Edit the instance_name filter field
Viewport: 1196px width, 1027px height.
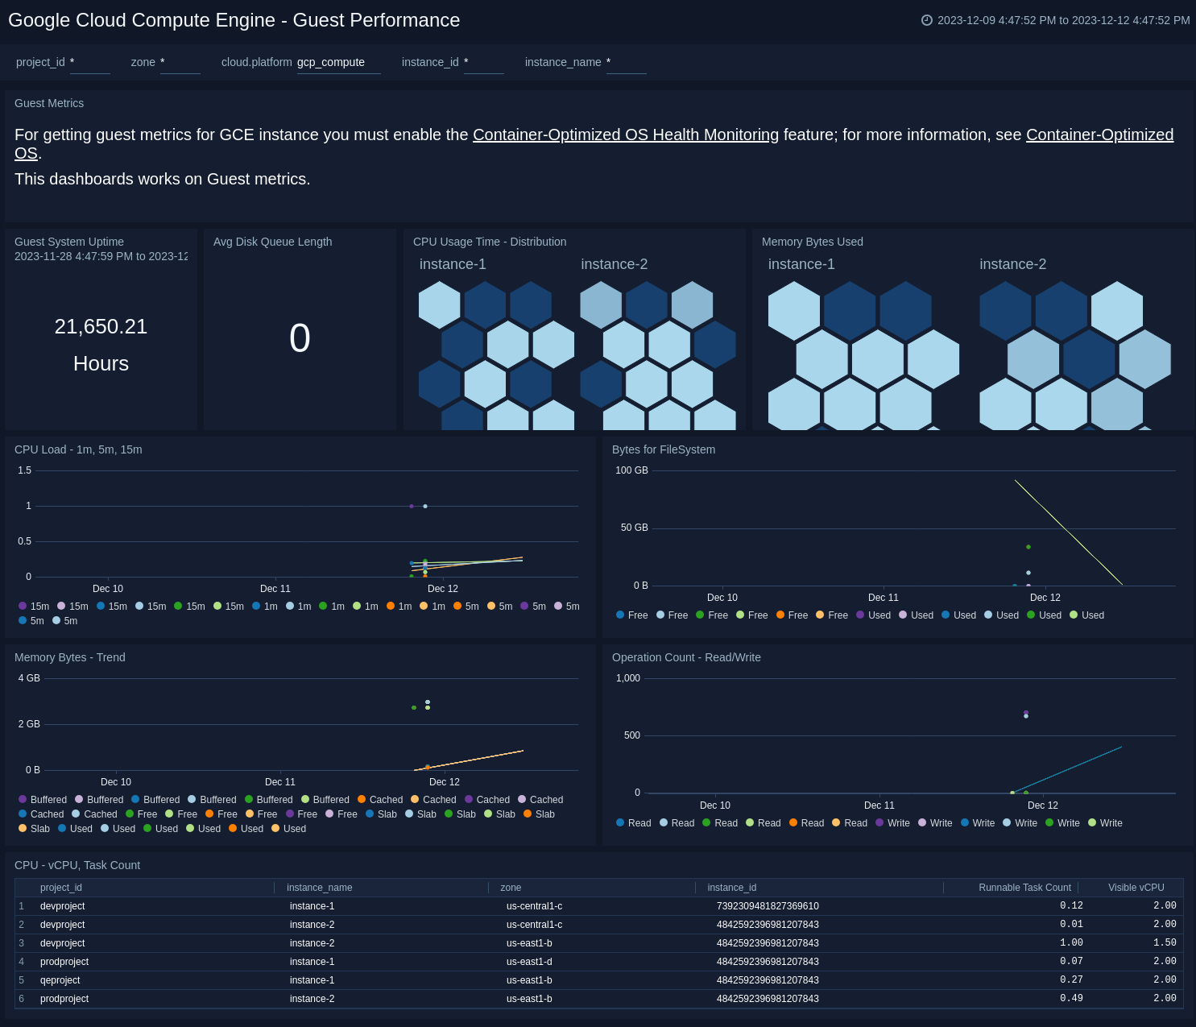pos(627,62)
